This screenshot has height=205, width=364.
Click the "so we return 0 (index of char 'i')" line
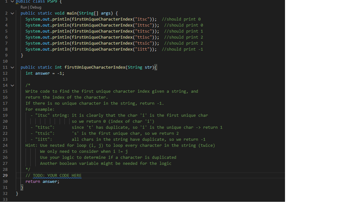(x=113, y=121)
